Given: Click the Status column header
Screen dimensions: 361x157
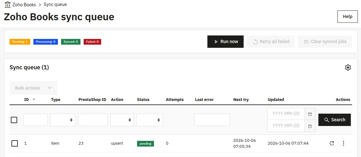Looking at the screenshot, I should pos(143,99).
